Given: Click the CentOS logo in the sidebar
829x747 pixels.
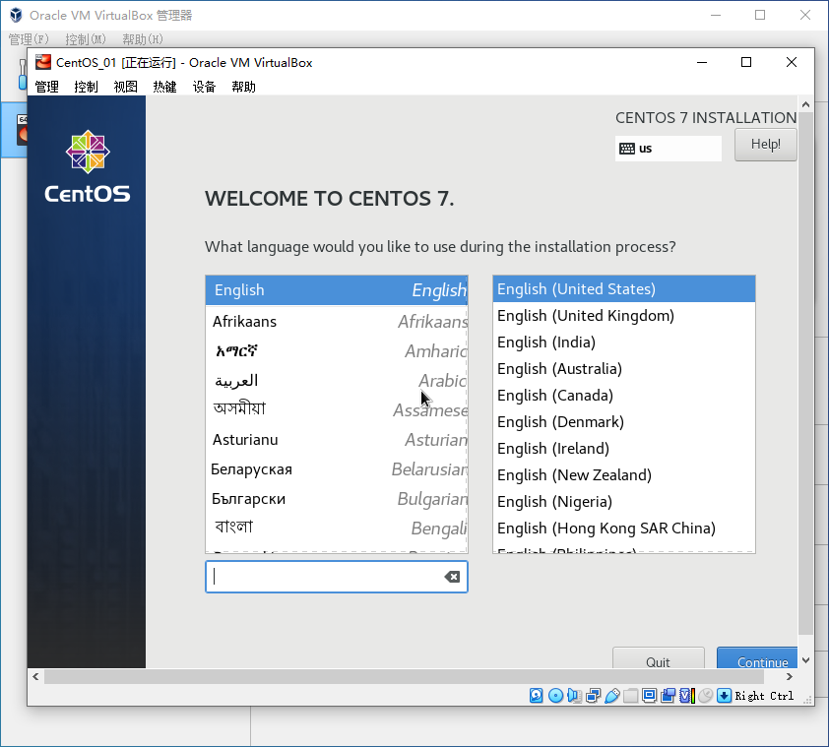Looking at the screenshot, I should [x=88, y=166].
